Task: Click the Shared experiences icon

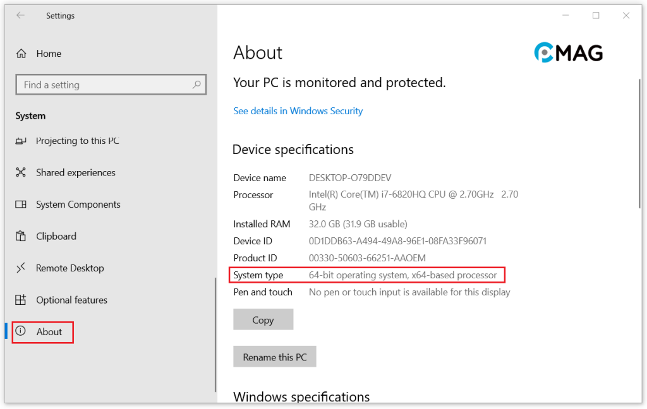Action: [21, 172]
